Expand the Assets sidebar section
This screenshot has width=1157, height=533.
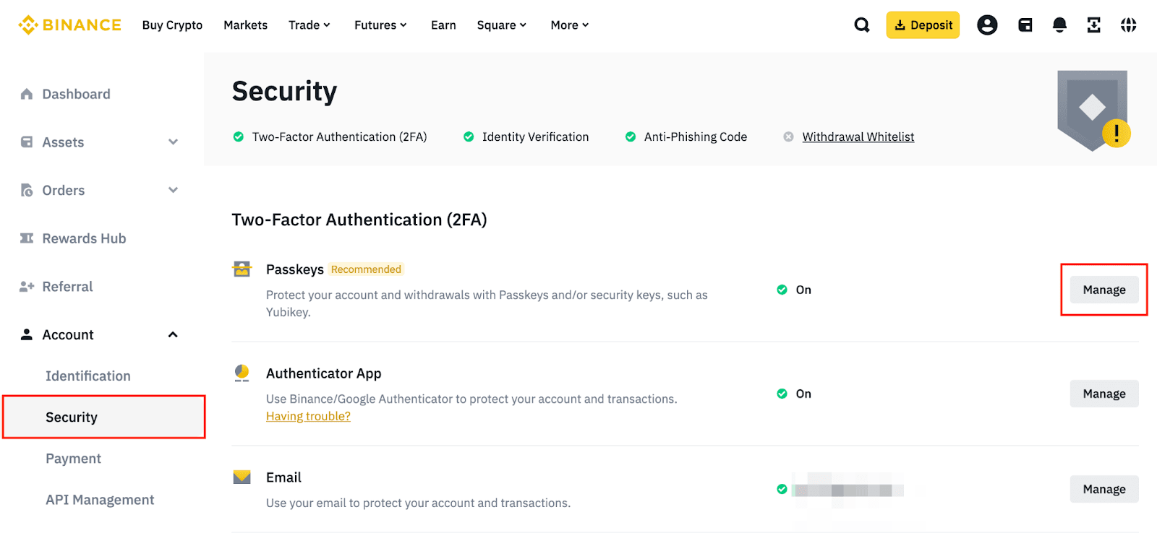(x=173, y=142)
